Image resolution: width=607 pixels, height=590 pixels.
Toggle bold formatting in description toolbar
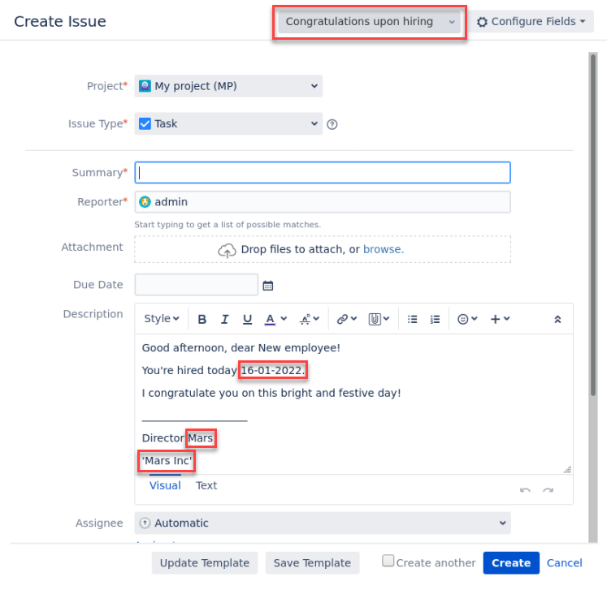(x=202, y=319)
